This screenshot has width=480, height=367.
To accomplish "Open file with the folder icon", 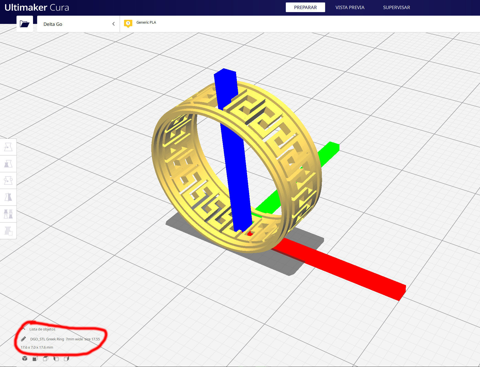I will tap(25, 24).
